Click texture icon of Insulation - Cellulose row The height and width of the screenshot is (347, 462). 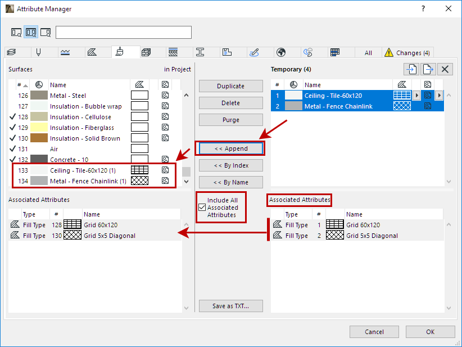165,116
